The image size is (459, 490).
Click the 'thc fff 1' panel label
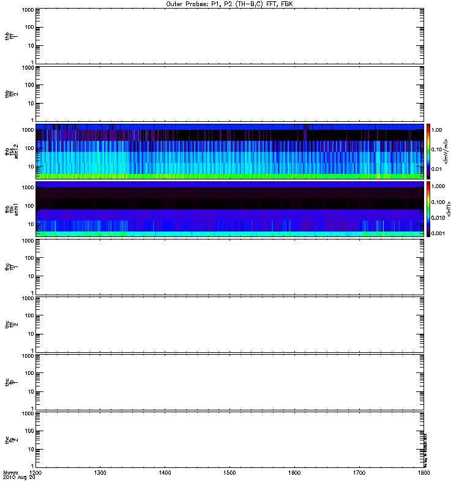pos(11,266)
